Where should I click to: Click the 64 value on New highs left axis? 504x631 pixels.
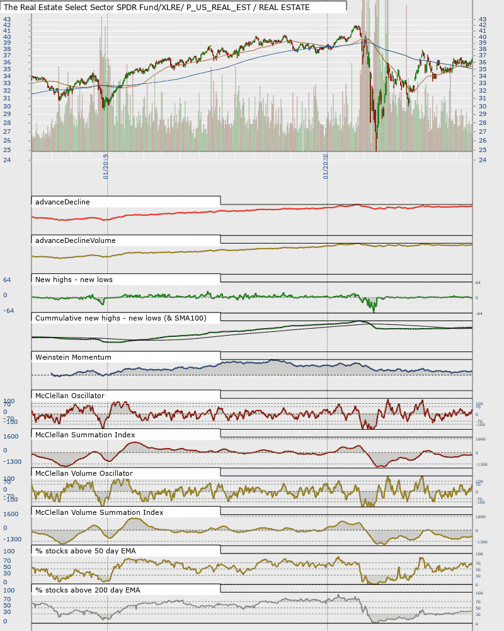coord(7,280)
